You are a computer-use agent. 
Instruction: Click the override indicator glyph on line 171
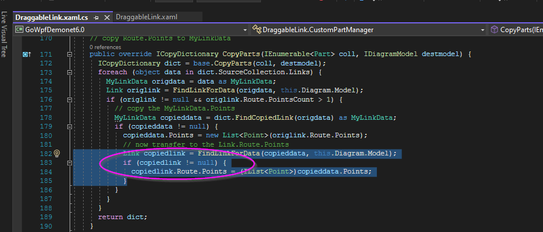[27, 54]
